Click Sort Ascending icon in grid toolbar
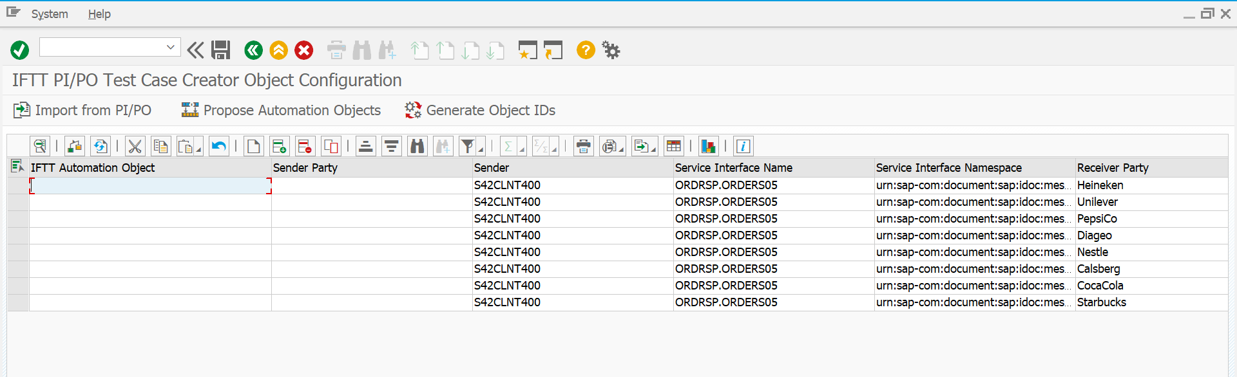Viewport: 1237px width, 377px height. (x=366, y=147)
